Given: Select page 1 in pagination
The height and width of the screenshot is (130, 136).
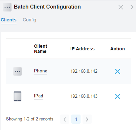Looking at the screenshot, I should click(76, 119).
